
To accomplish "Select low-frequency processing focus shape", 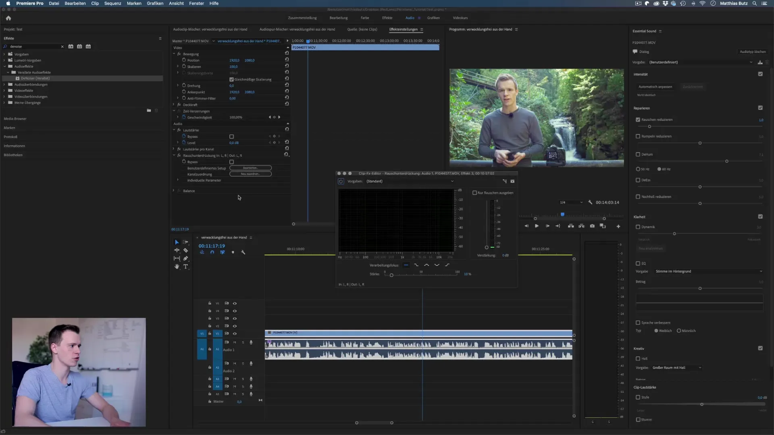I will point(416,265).
